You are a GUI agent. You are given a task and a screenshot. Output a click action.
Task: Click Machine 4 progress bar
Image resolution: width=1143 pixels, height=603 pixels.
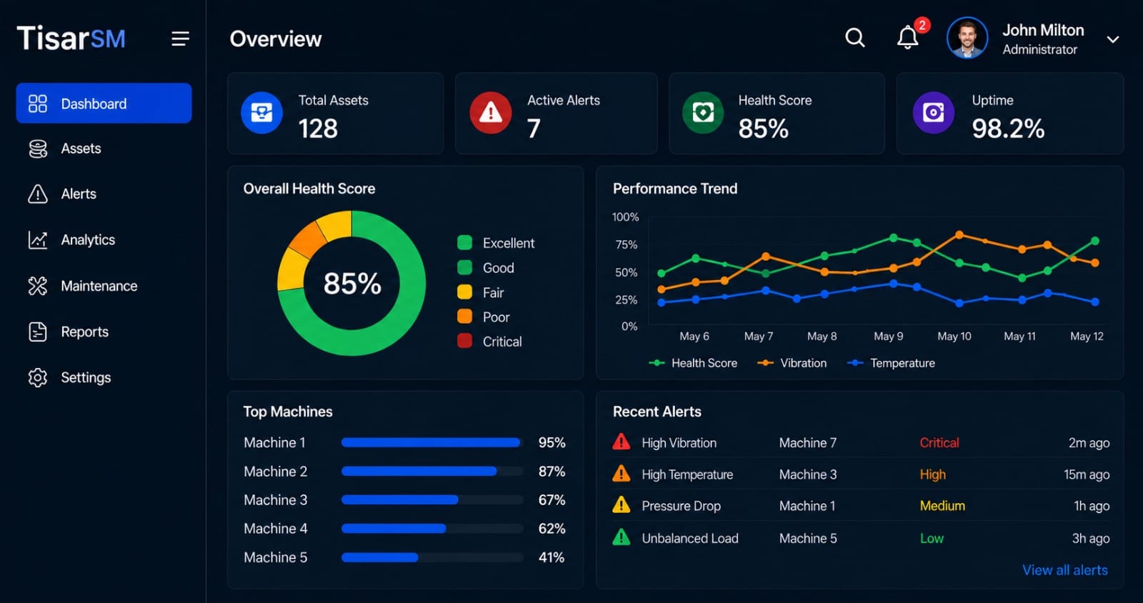coord(432,529)
